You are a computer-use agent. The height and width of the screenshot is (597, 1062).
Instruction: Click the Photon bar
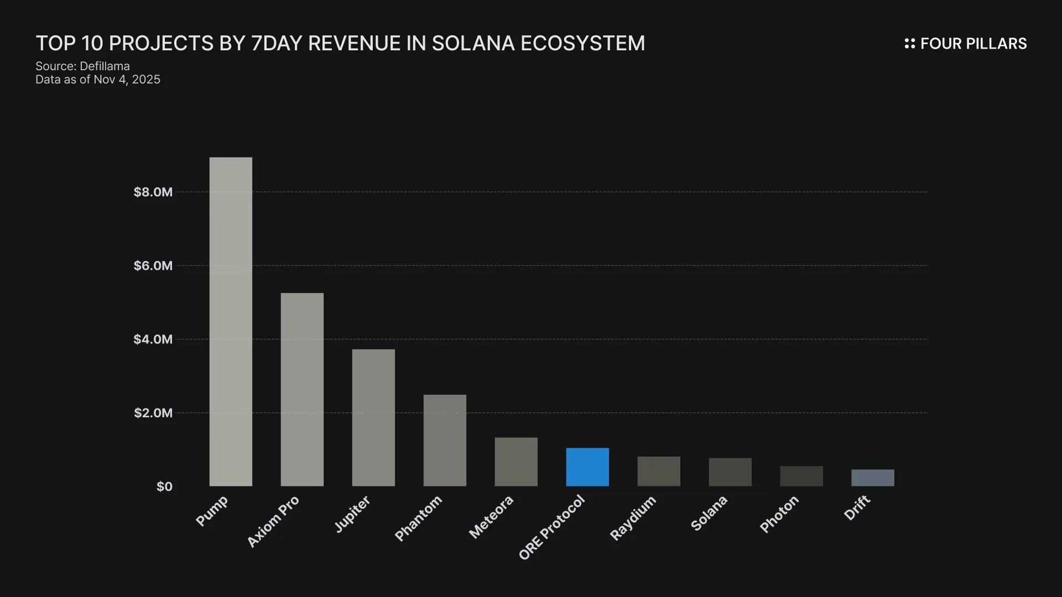[x=801, y=476]
